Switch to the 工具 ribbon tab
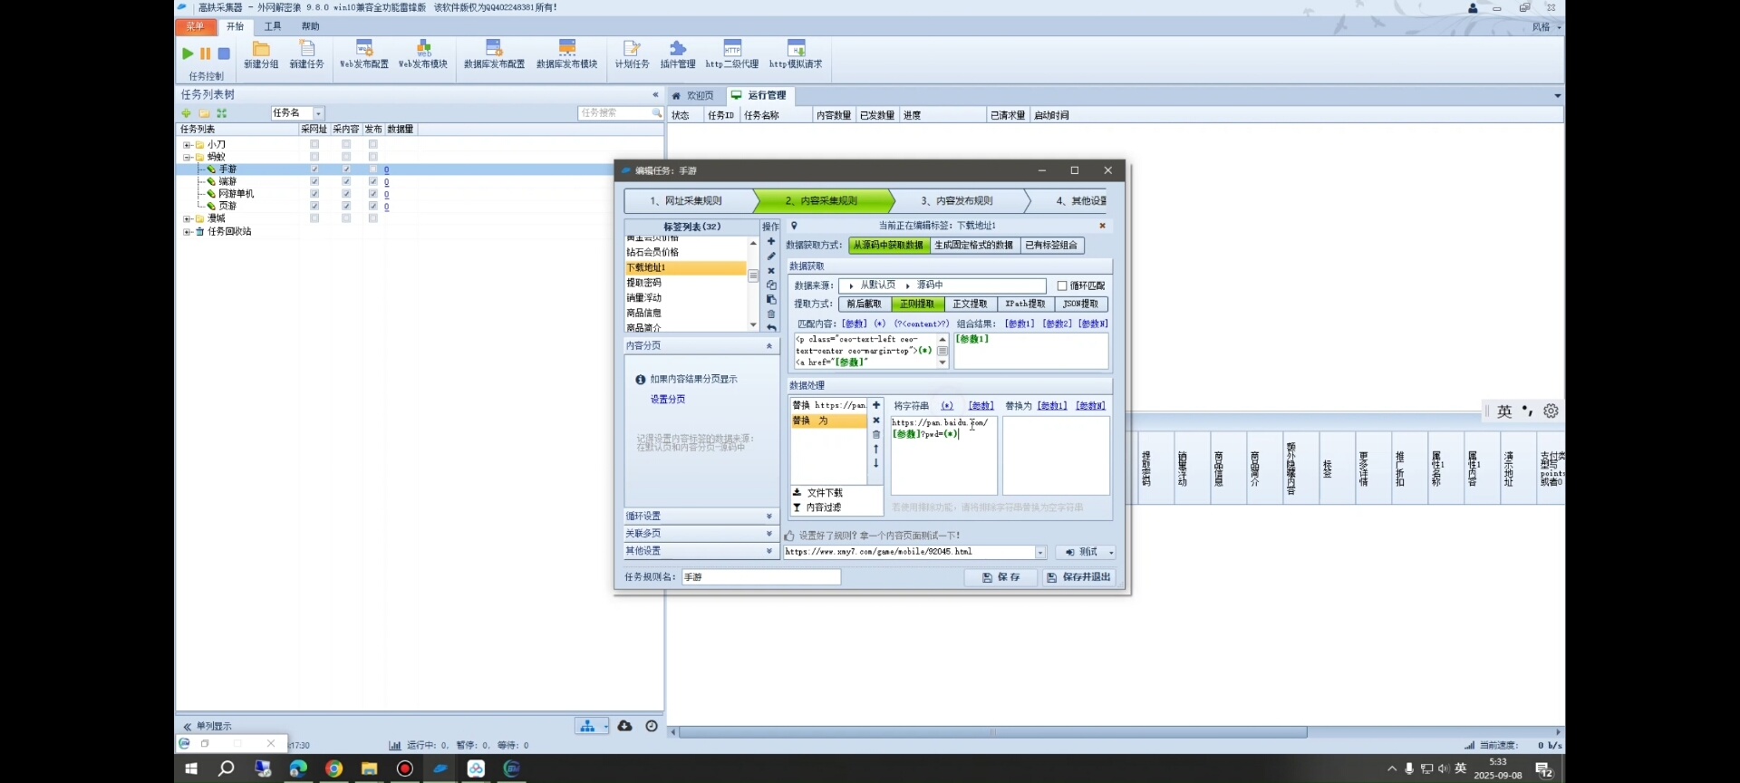 tap(273, 26)
